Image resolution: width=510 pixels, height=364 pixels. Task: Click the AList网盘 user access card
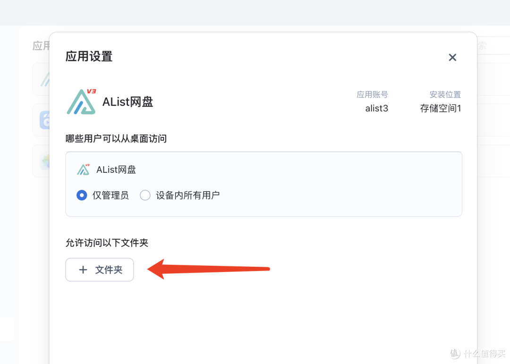pyautogui.click(x=263, y=184)
